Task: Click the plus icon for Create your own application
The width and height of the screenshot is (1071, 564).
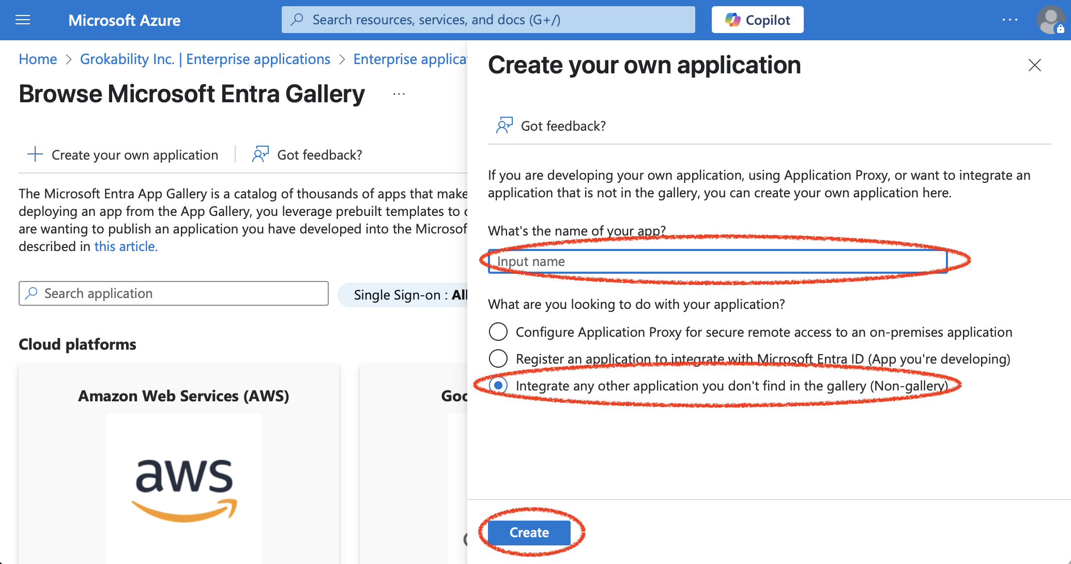Action: 35,154
